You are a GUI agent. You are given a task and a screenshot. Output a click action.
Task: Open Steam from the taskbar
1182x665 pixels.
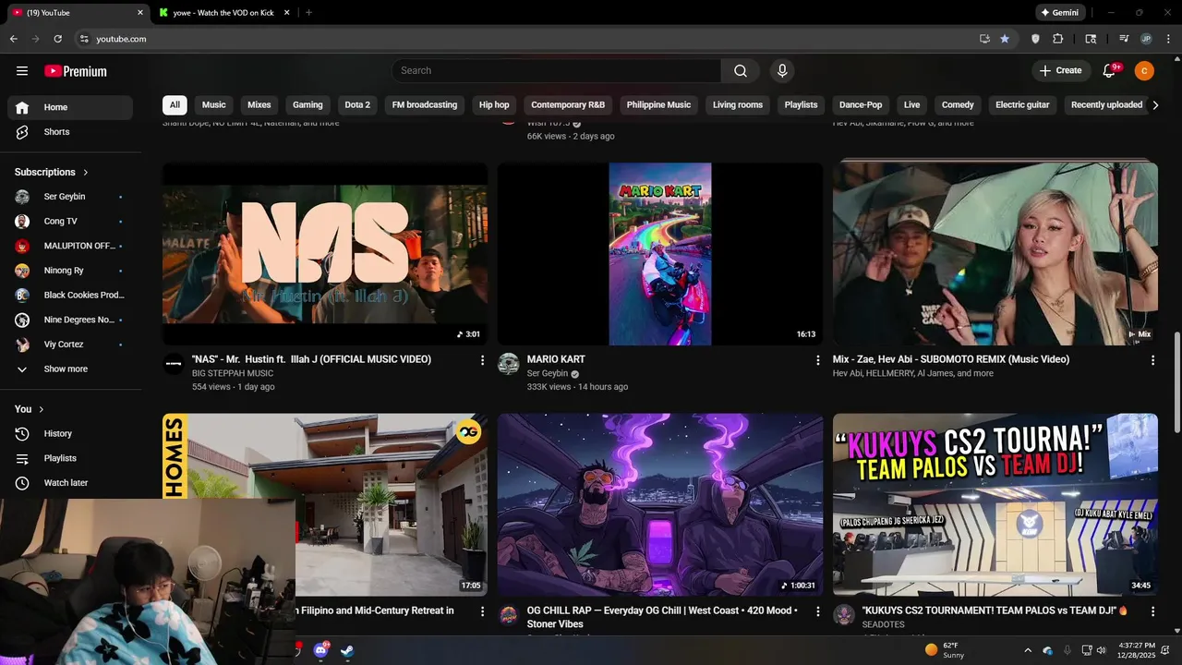(x=347, y=650)
